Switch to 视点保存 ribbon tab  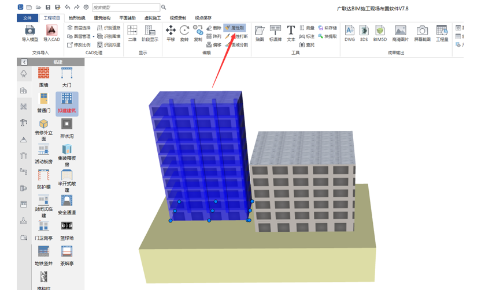click(203, 18)
